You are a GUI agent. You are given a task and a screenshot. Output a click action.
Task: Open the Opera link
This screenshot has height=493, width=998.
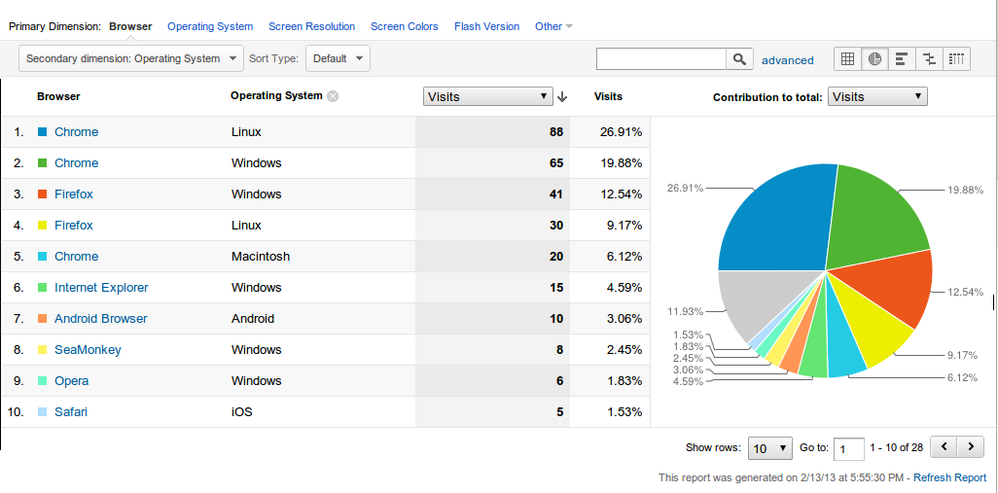coord(71,381)
